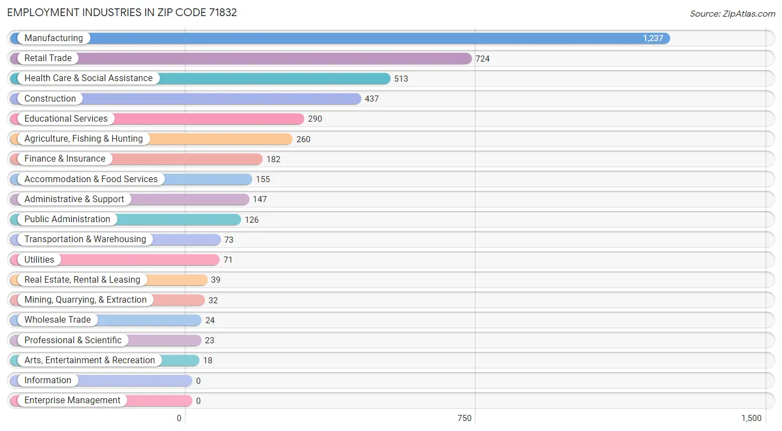782x431 pixels.
Task: Click the Utilities label
Action: [x=39, y=260]
